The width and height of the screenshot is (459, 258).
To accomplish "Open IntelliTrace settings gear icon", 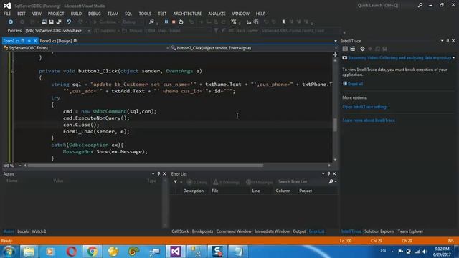I will pos(362,49).
